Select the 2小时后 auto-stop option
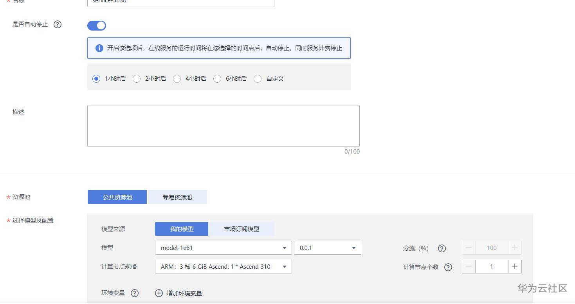Image resolution: width=575 pixels, height=304 pixels. 137,79
